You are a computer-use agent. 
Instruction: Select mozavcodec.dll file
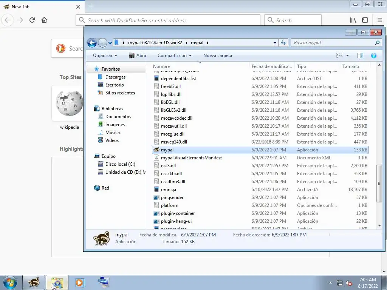(176, 118)
